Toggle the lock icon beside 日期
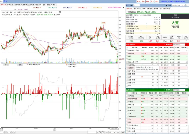 point(166,5)
